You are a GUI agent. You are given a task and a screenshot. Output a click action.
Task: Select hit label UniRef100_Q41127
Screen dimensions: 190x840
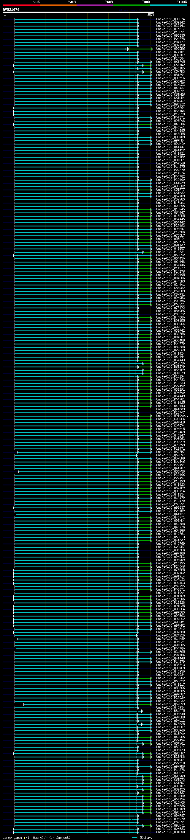click(170, 515)
